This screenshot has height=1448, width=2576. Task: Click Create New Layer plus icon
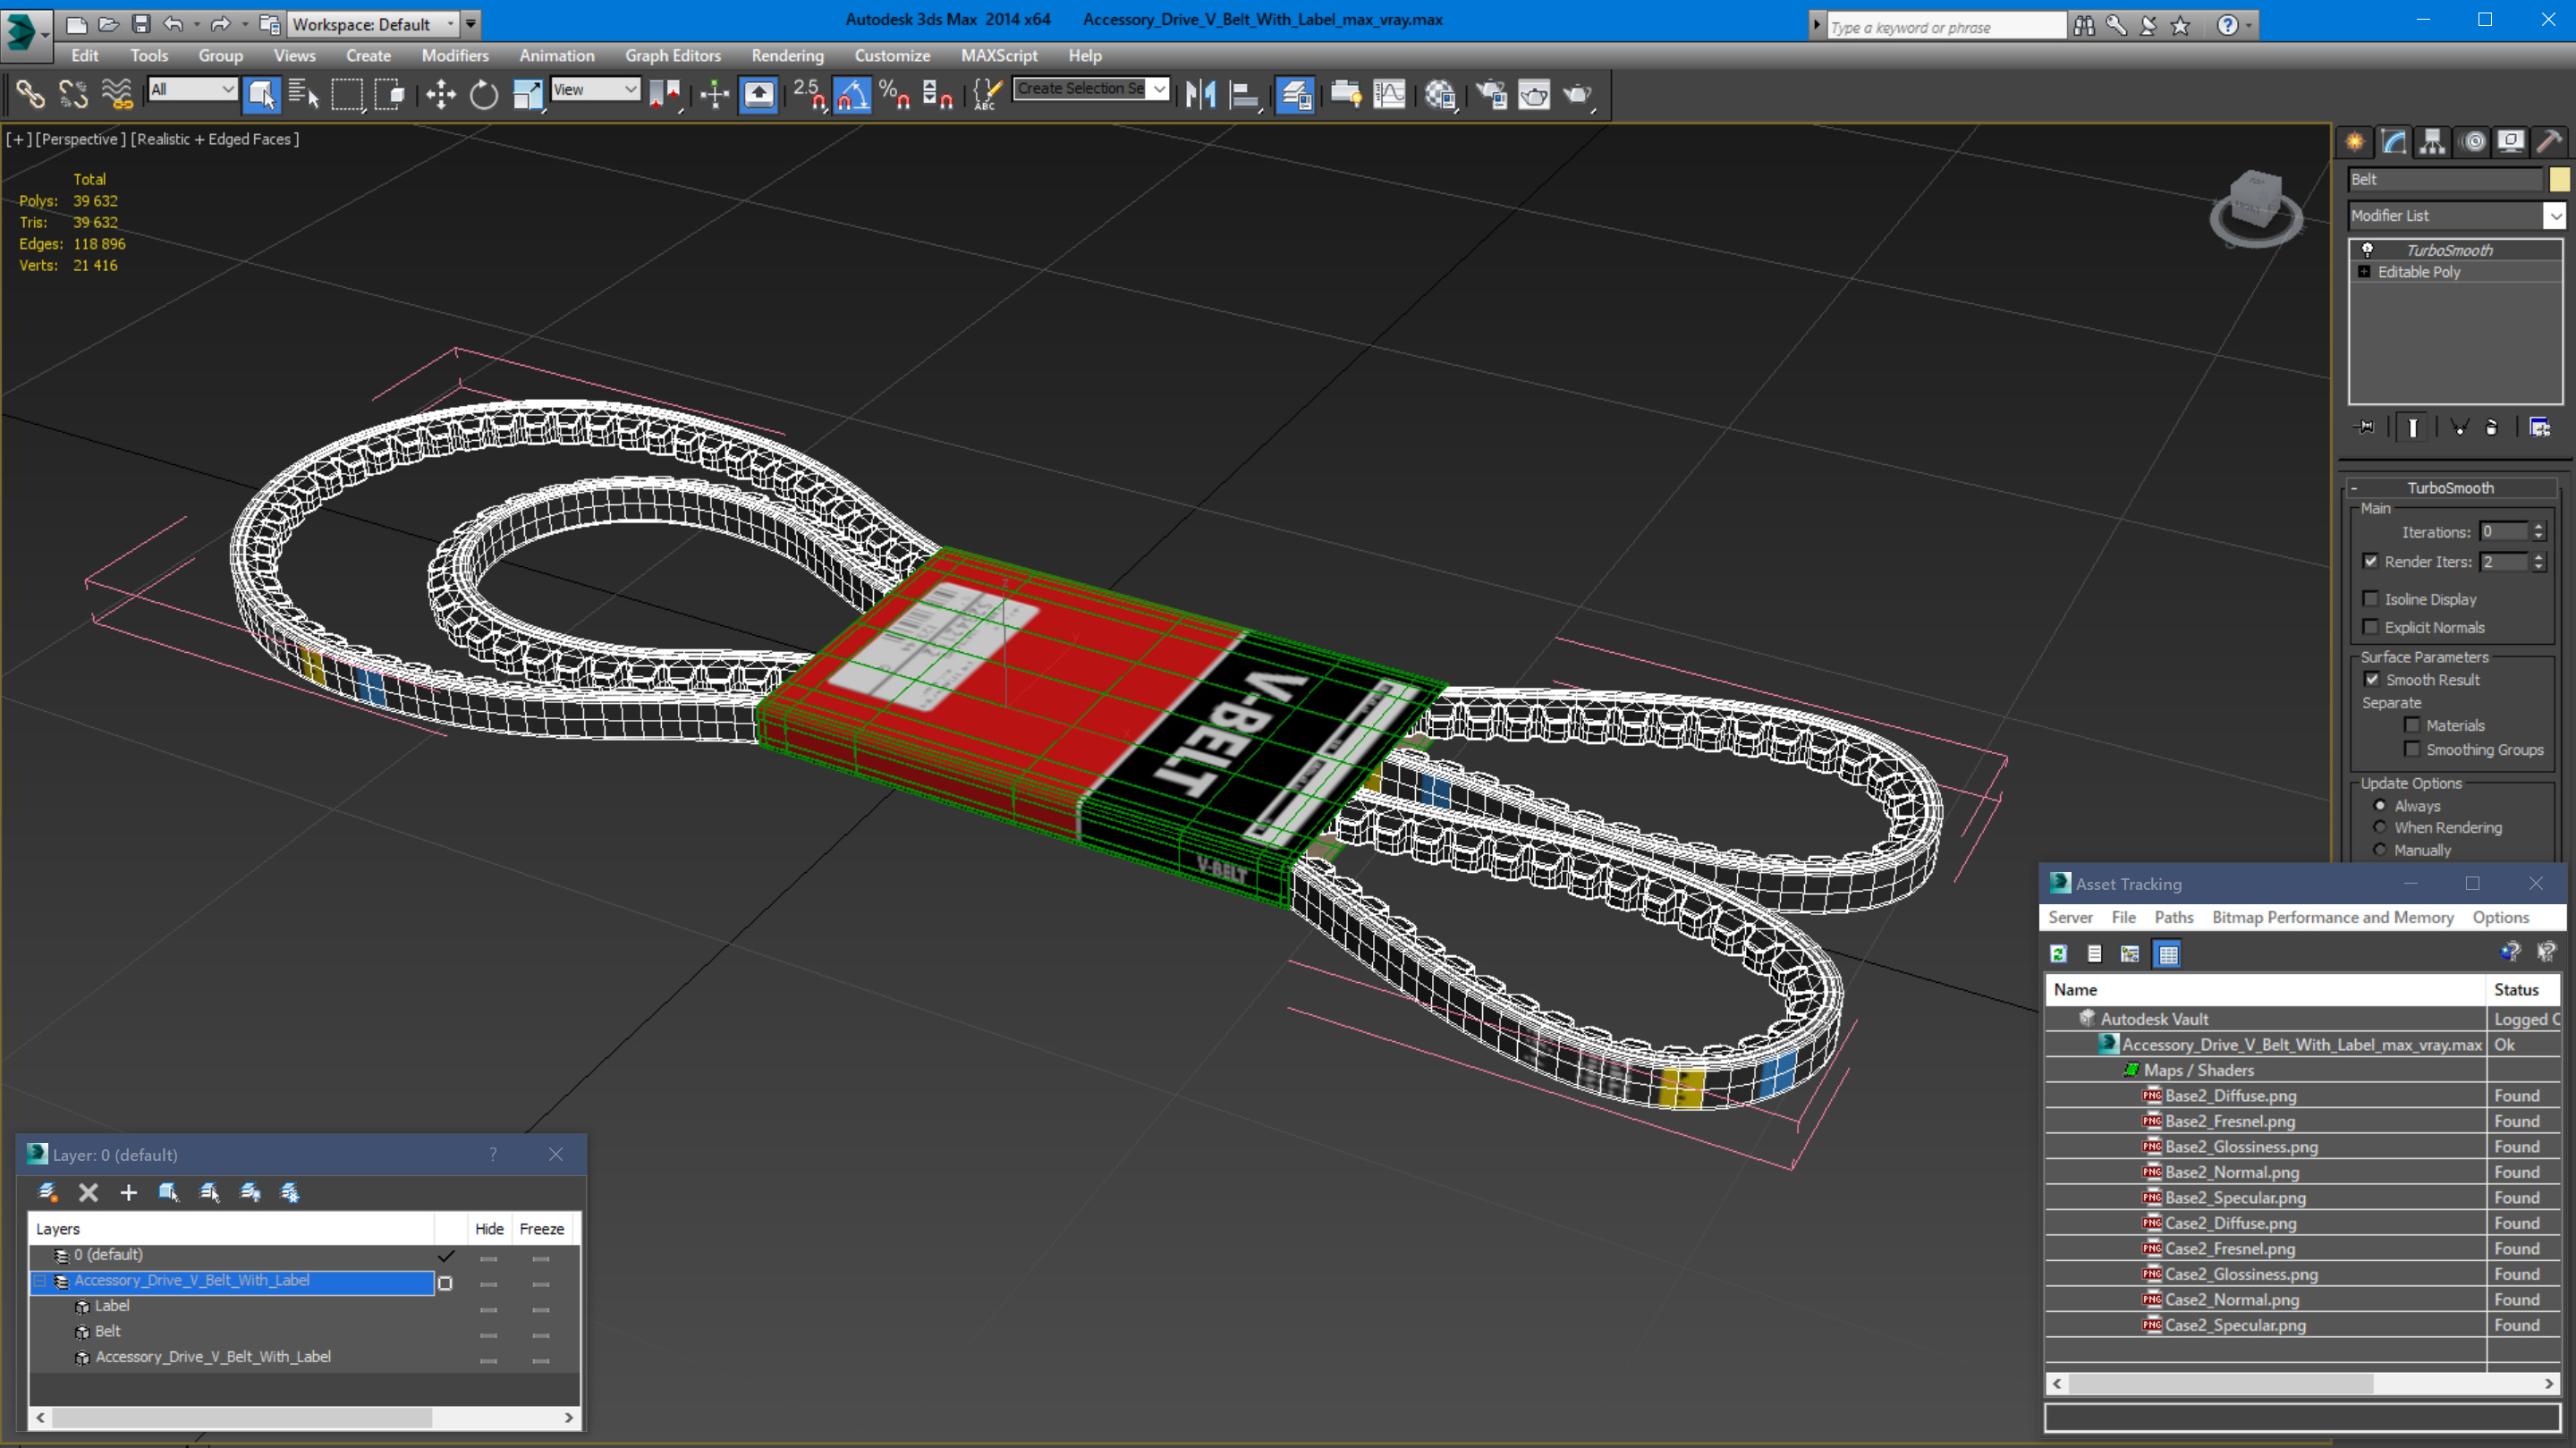[x=128, y=1192]
